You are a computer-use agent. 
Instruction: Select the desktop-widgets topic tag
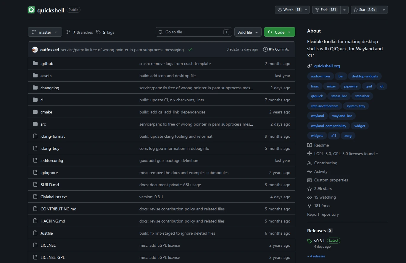(365, 76)
